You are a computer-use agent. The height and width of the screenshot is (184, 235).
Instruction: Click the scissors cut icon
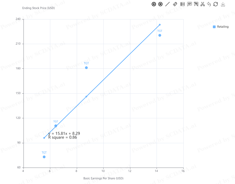point(202,4)
